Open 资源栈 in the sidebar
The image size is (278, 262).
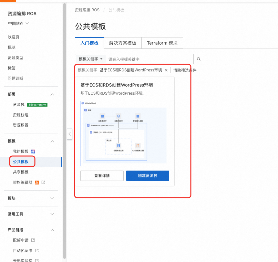point(19,105)
